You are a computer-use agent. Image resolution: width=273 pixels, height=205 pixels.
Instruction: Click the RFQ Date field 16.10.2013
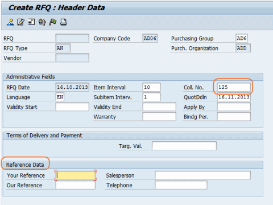pyautogui.click(x=72, y=87)
